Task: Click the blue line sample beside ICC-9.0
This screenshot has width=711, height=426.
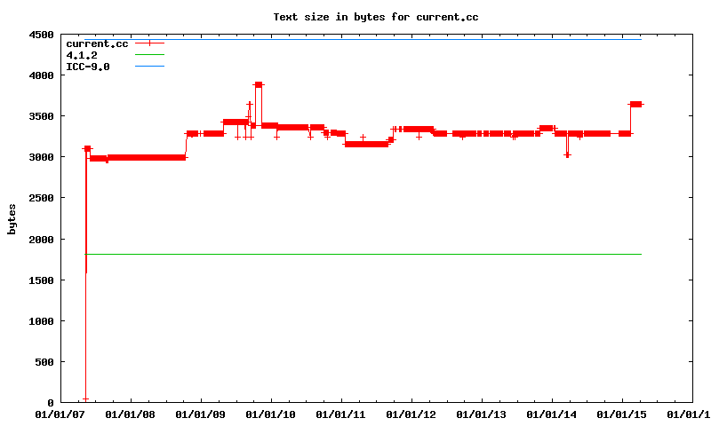Action: 149,67
